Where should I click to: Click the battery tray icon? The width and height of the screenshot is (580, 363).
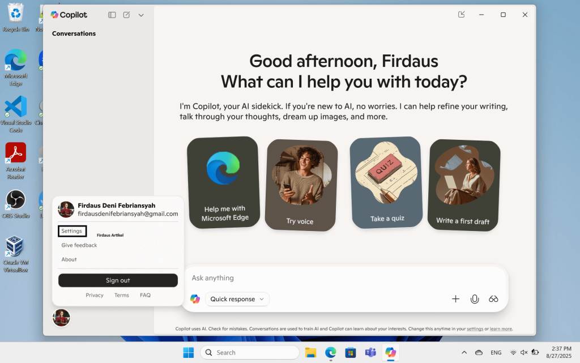(x=535, y=352)
